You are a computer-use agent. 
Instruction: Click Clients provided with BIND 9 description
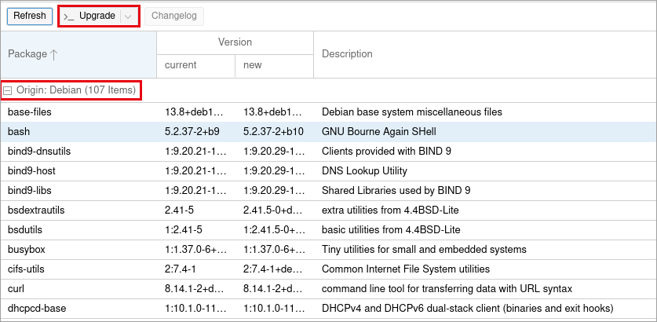pyautogui.click(x=386, y=152)
